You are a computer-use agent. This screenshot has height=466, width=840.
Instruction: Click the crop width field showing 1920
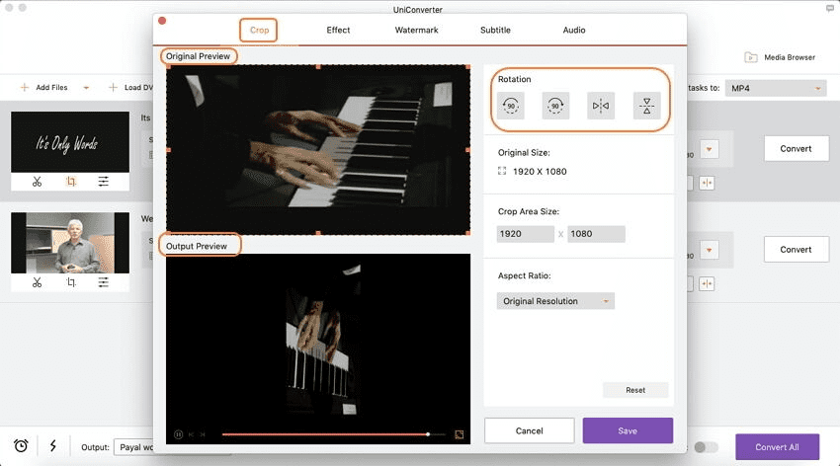coord(525,234)
